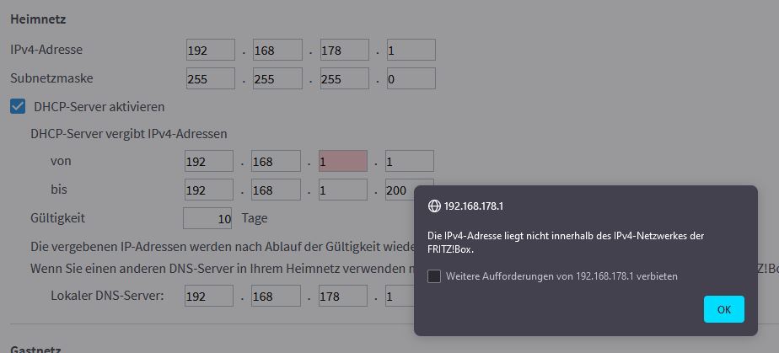Confirm the alert with the OK button
779x353 pixels.
(x=724, y=309)
